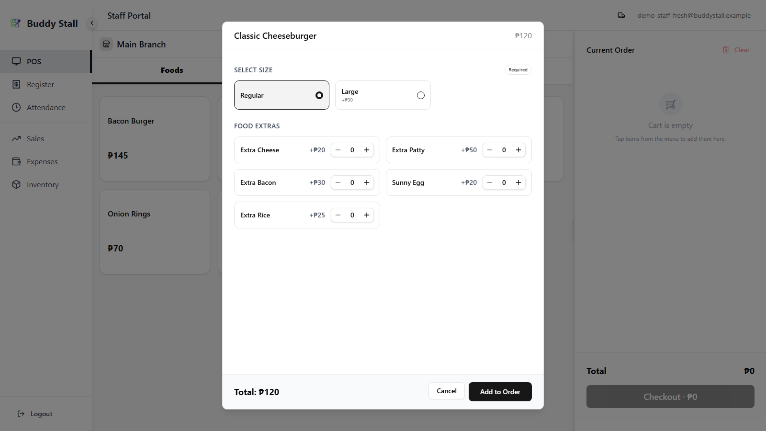Decrease Extra Rice quantity
The width and height of the screenshot is (766, 431).
click(338, 215)
